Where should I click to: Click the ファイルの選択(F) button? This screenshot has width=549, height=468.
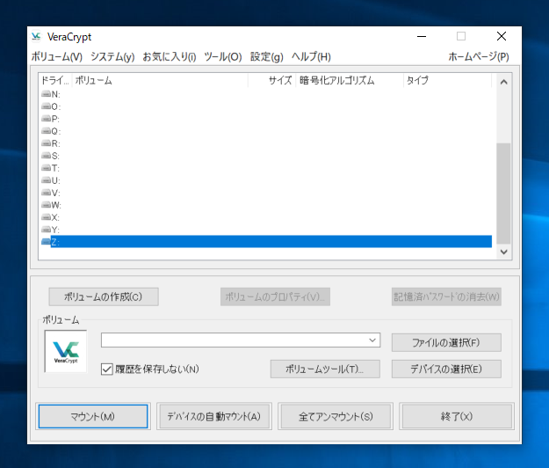pos(446,341)
